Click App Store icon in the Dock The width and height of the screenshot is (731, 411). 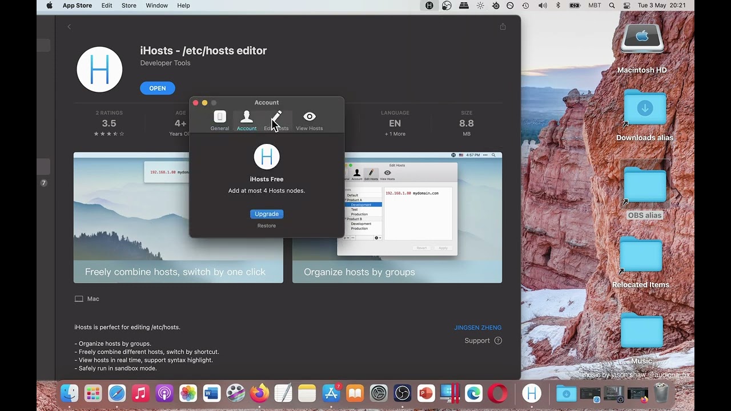pyautogui.click(x=331, y=393)
